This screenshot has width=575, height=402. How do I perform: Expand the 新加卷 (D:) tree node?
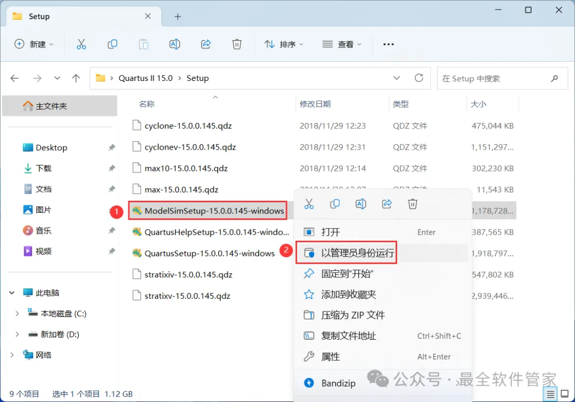[17, 334]
